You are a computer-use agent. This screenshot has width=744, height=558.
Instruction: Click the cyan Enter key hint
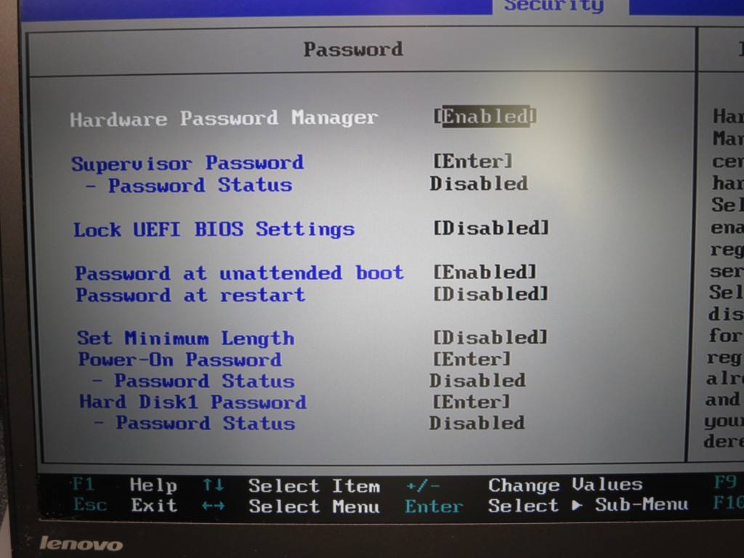pyautogui.click(x=434, y=506)
